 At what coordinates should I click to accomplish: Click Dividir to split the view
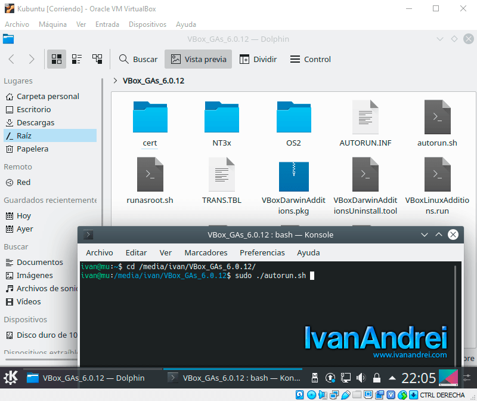tap(258, 59)
